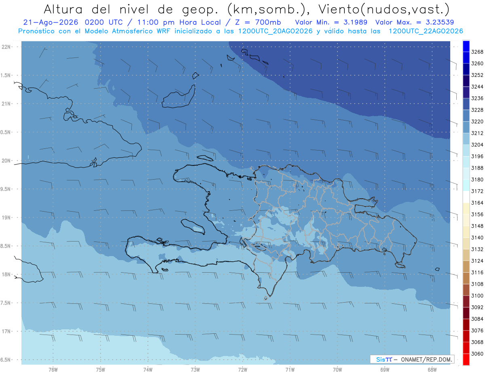This screenshot has width=485, height=375.
Task: Click the '3220' legend value
Action: click(x=477, y=122)
